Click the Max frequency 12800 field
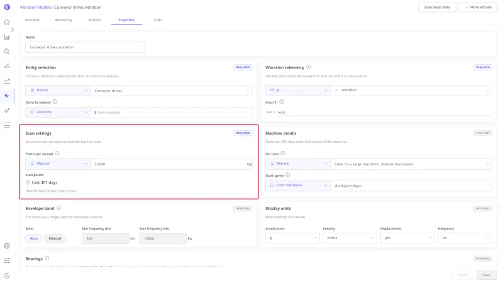Screen dimensions: 503x283 click(163, 238)
